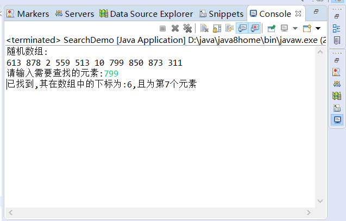Screen dimensions: 346x221
Task: Click the number 311 in the array output
Action: point(175,63)
